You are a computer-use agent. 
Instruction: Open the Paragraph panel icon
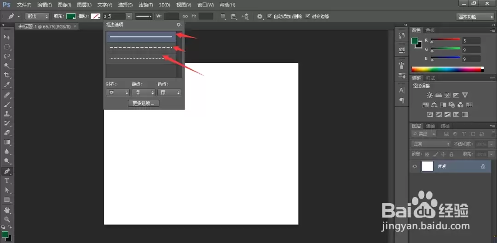402,100
